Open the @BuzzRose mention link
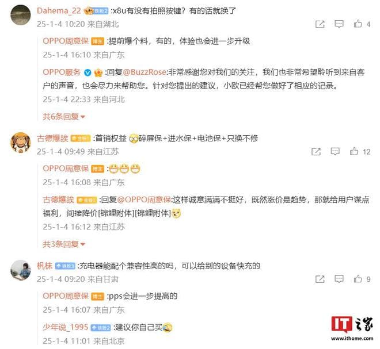Image resolution: width=380 pixels, height=349 pixels. 145,72
